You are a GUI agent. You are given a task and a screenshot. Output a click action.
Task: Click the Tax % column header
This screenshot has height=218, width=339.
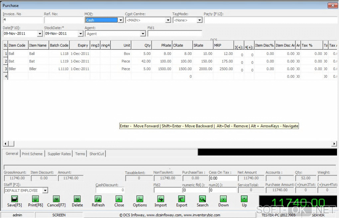pos(311,45)
